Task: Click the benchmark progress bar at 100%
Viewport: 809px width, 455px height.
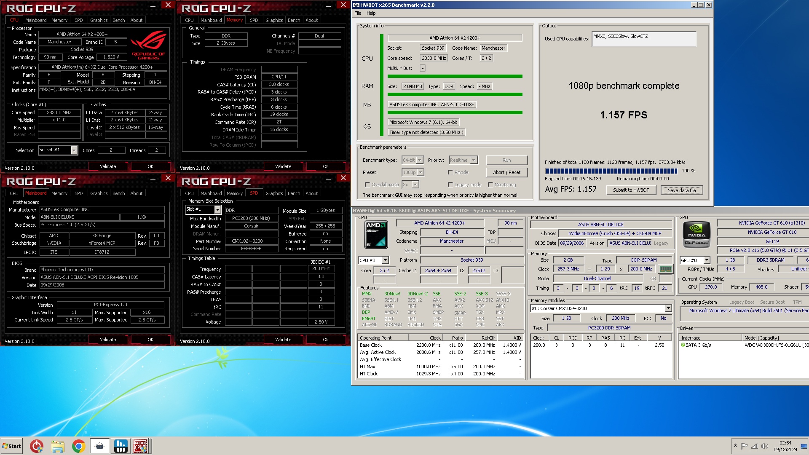Action: [611, 171]
